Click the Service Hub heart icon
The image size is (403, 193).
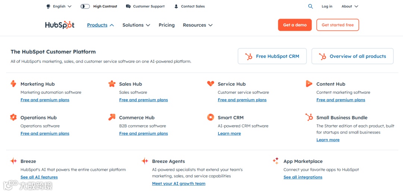tap(210, 84)
